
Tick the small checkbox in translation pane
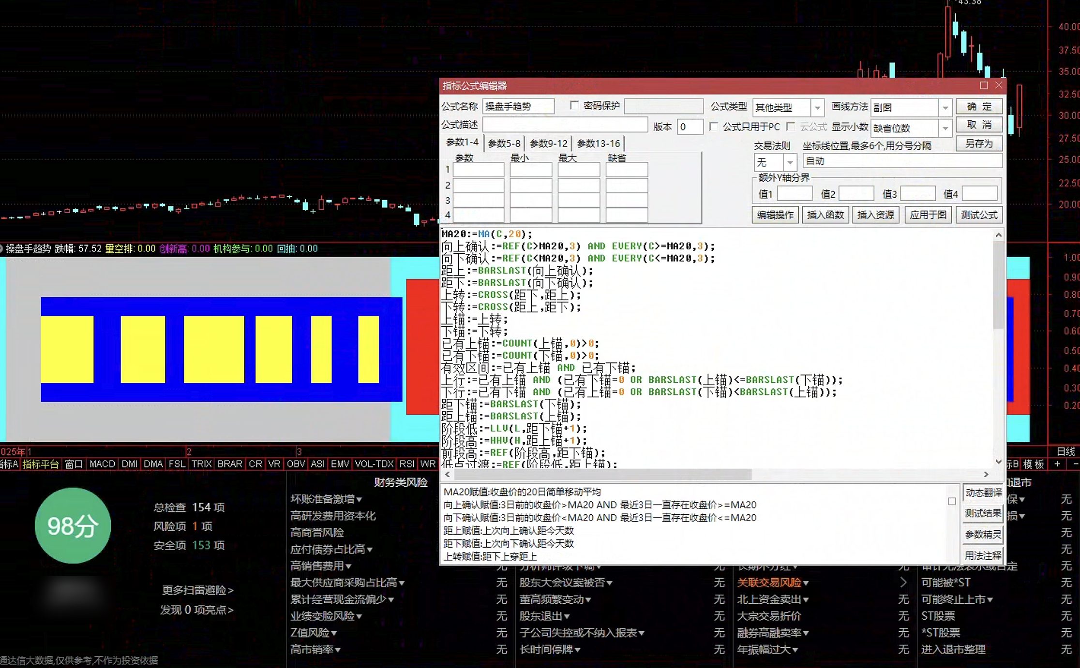click(952, 501)
